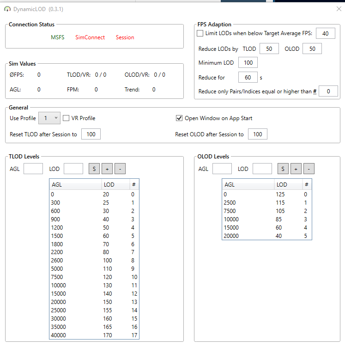Viewport: 345px width, 346px height.
Task: Select TLOD row with LOD 150
Action: click(x=94, y=302)
